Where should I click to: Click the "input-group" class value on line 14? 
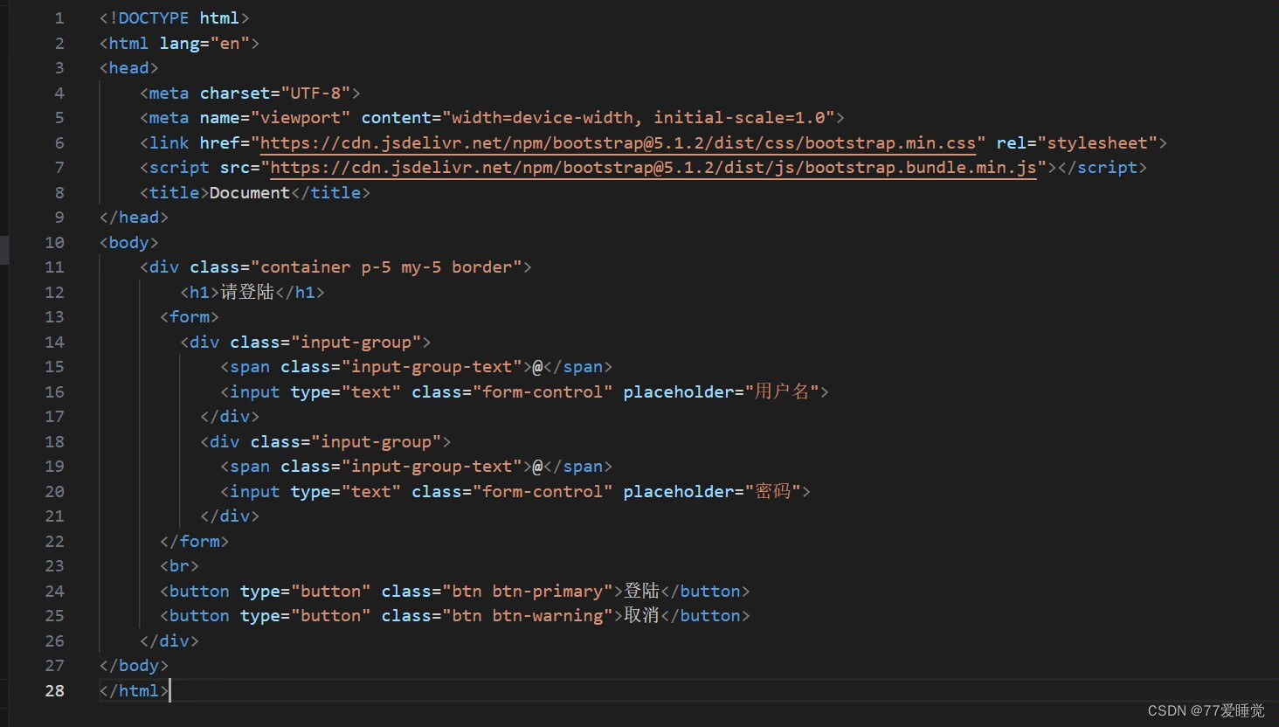pyautogui.click(x=356, y=342)
